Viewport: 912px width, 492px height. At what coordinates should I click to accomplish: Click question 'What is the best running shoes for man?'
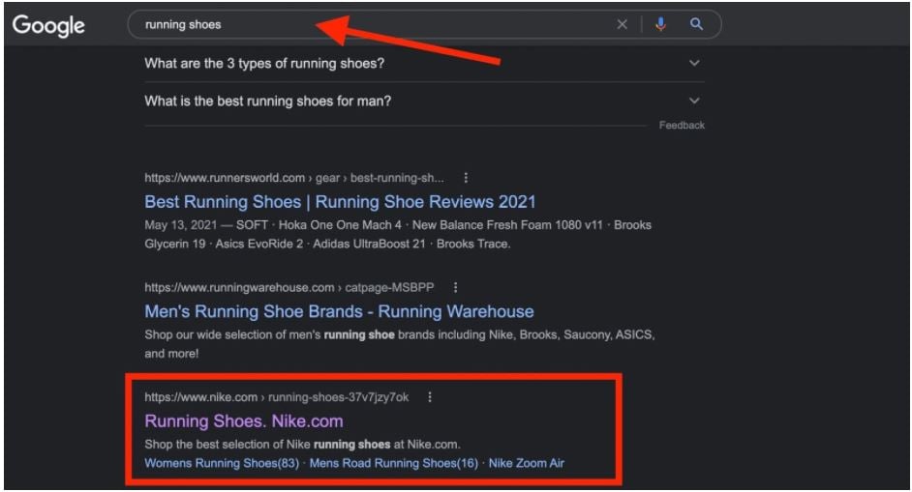pyautogui.click(x=267, y=101)
